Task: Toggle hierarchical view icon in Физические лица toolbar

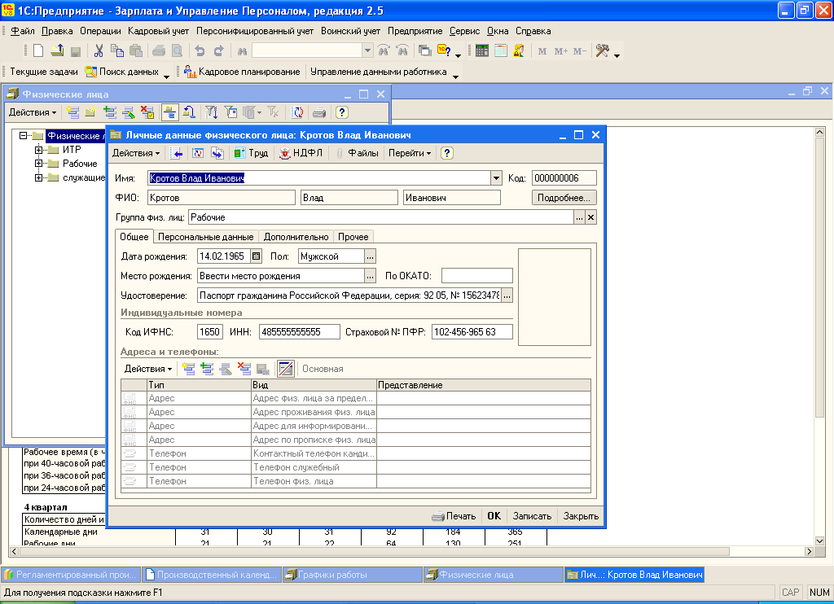Action: click(170, 112)
